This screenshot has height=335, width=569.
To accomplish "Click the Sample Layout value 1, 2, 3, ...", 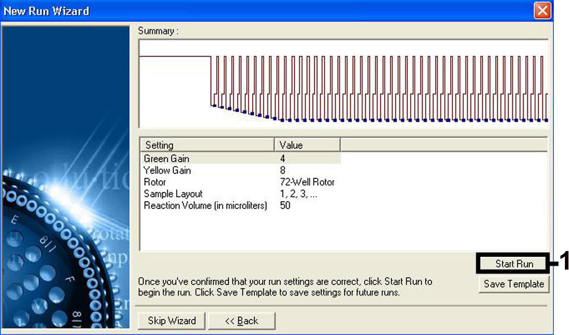I will 298,194.
